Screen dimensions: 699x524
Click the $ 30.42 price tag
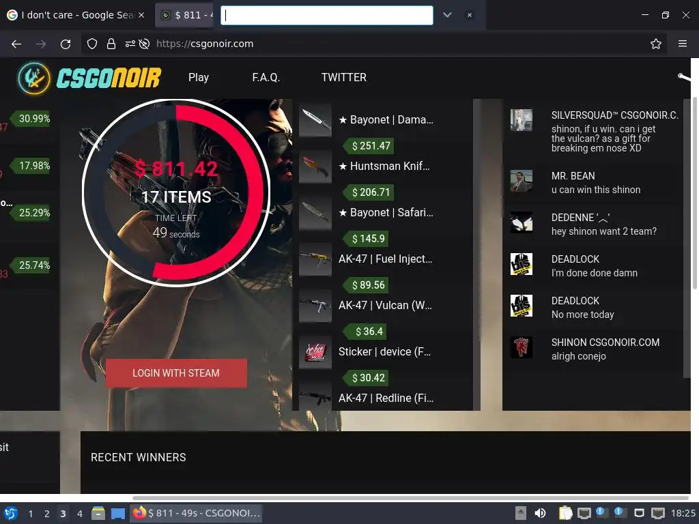(366, 377)
